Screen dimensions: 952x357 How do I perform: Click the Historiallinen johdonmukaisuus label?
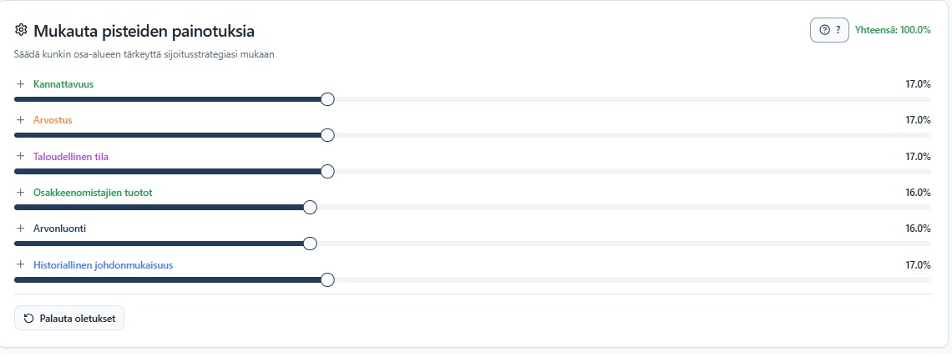(103, 265)
